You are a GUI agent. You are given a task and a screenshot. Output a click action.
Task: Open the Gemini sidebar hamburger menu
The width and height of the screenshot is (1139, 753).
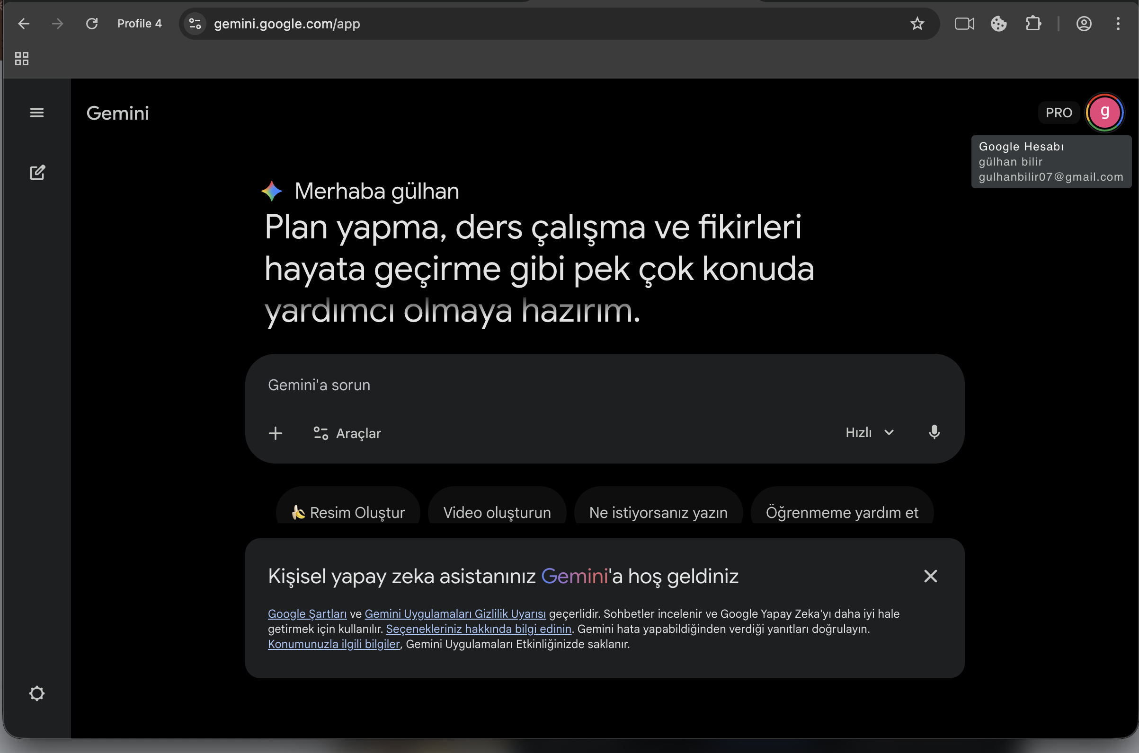click(x=37, y=113)
